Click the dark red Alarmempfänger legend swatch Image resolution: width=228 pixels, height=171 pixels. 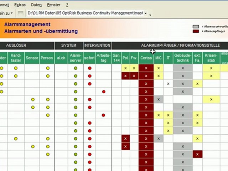(196, 31)
